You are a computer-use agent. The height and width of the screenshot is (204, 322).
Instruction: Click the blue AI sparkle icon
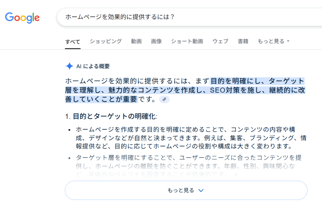click(x=69, y=66)
